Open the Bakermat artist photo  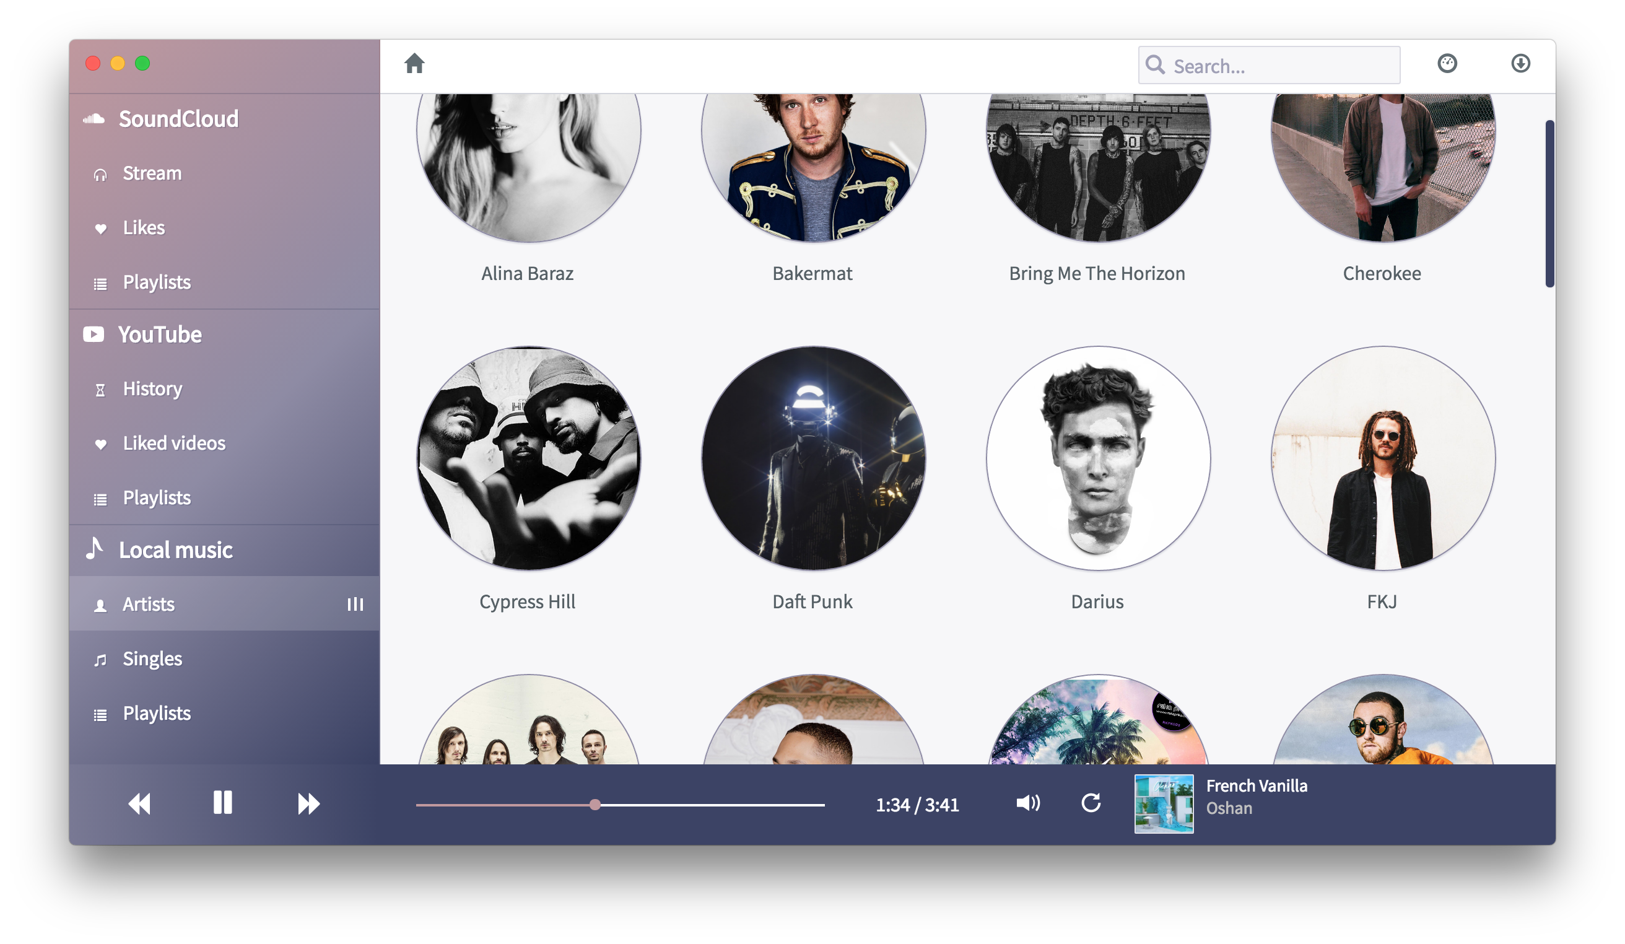pyautogui.click(x=813, y=168)
